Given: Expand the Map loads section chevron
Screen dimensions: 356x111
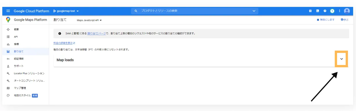Looking at the screenshot, I should point(342,59).
